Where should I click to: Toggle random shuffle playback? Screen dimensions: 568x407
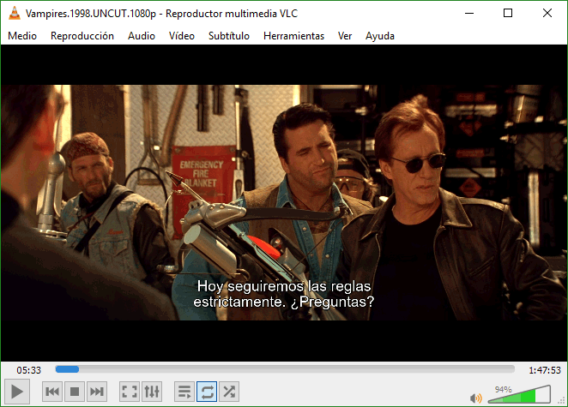[229, 392]
